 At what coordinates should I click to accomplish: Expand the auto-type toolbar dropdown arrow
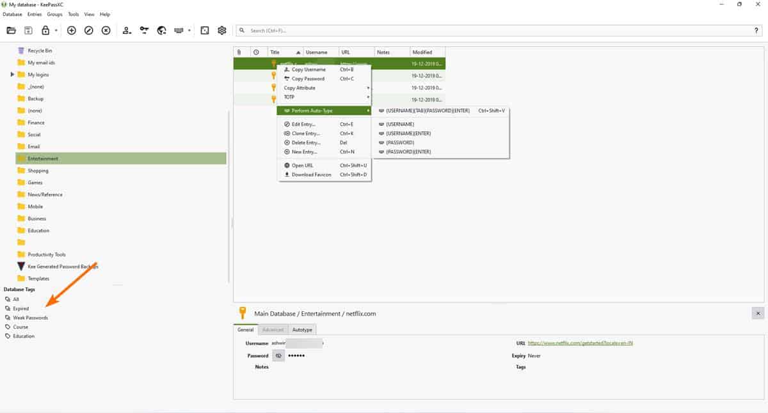point(189,30)
